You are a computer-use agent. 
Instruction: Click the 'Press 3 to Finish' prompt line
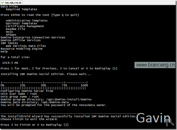click(35, 125)
